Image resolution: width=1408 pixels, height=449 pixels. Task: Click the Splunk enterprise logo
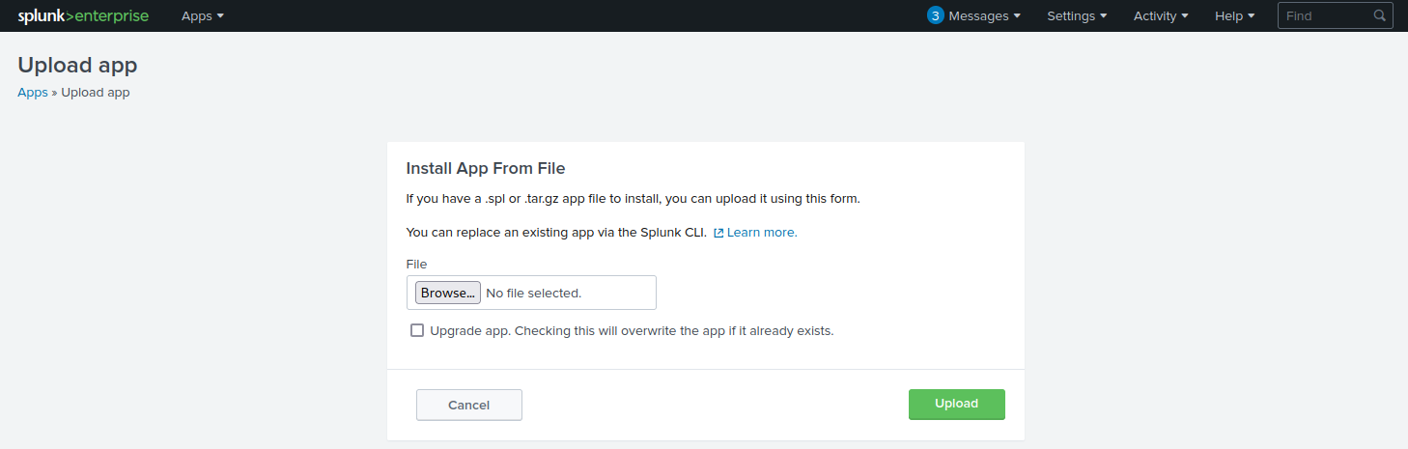coord(82,16)
